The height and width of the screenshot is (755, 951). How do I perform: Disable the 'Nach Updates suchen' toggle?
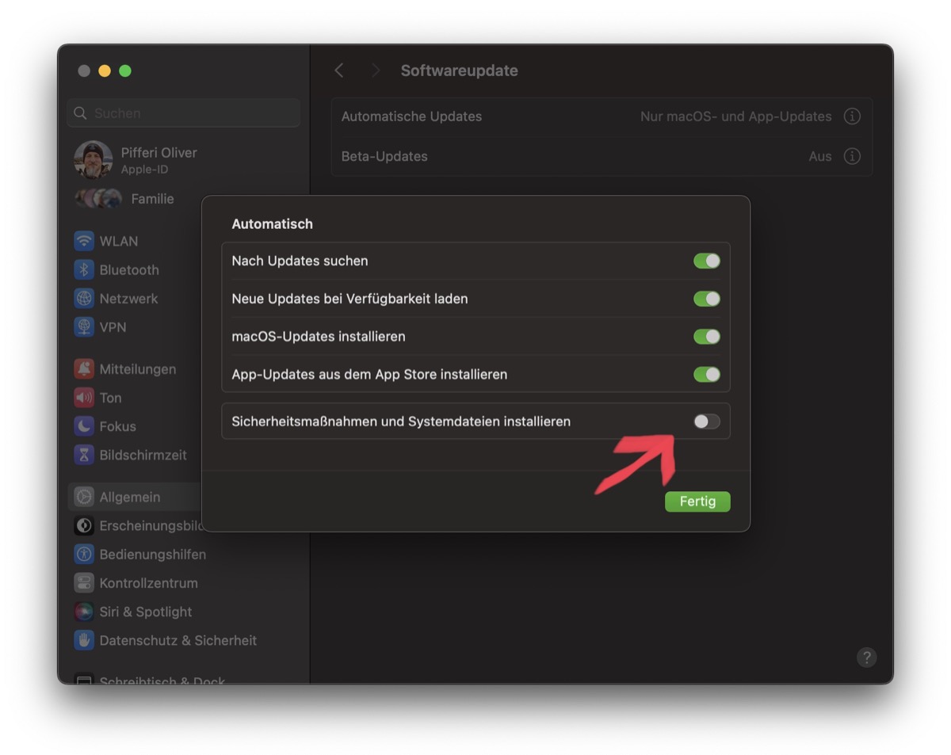tap(706, 261)
